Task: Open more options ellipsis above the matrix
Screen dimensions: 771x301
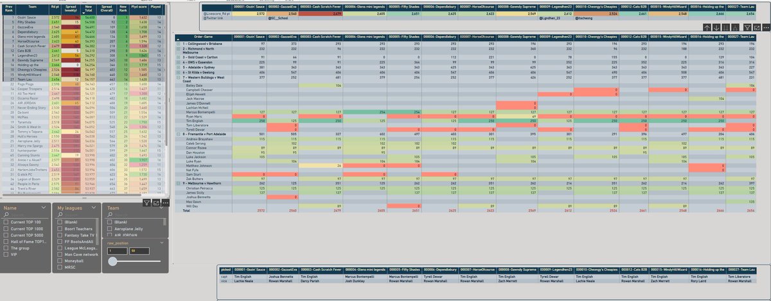Action: pyautogui.click(x=767, y=28)
